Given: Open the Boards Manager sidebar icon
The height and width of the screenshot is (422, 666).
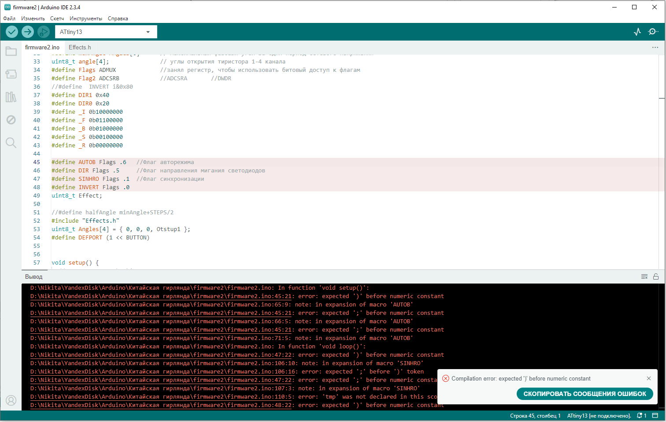Looking at the screenshot, I should point(11,74).
